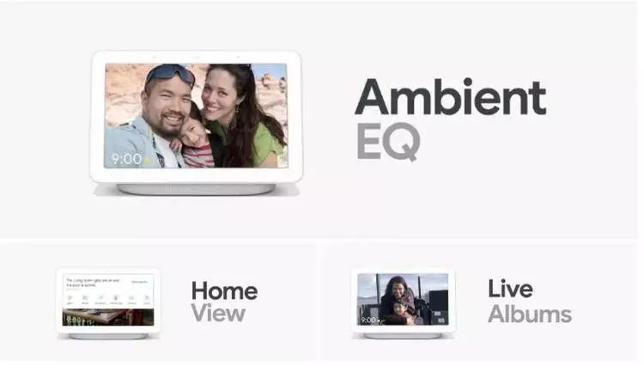
Task: Tap the yellow weather icon beside 9:00
Action: (147, 160)
